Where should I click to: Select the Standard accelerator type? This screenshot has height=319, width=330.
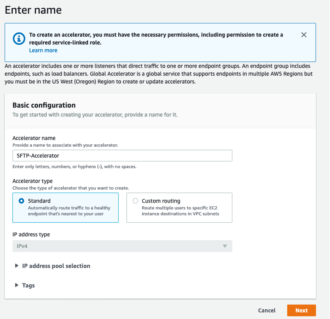point(65,208)
